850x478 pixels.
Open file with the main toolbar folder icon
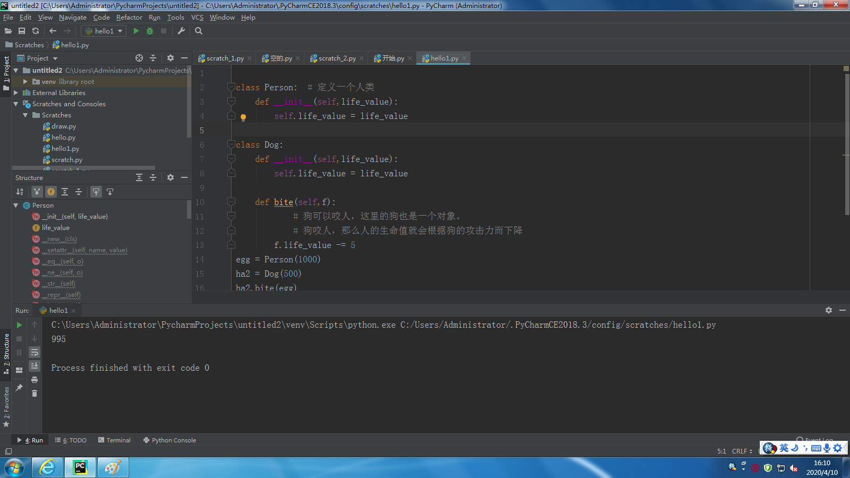pyautogui.click(x=8, y=31)
